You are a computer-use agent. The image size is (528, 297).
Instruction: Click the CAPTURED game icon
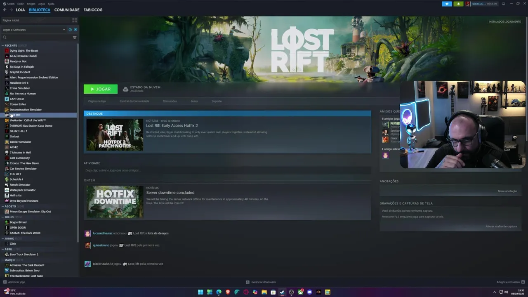point(7,99)
